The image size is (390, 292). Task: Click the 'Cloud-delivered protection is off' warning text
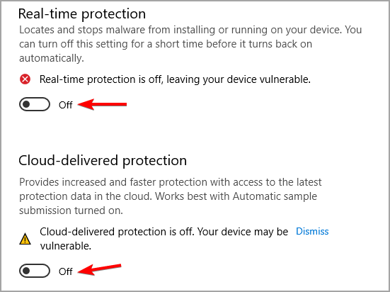coord(164,232)
